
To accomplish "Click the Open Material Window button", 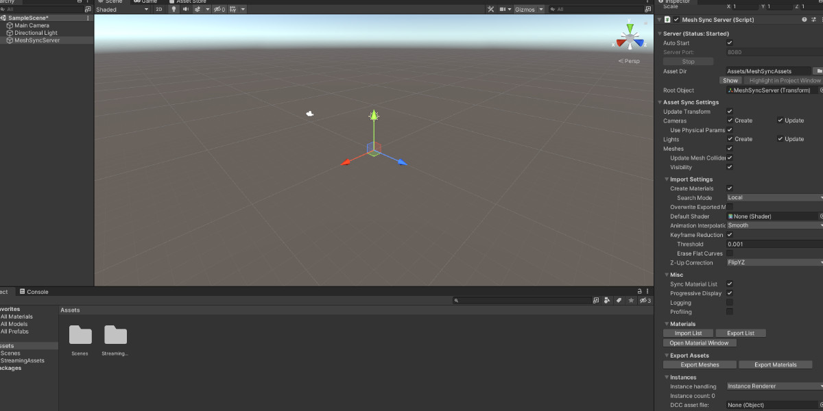I will 699,343.
